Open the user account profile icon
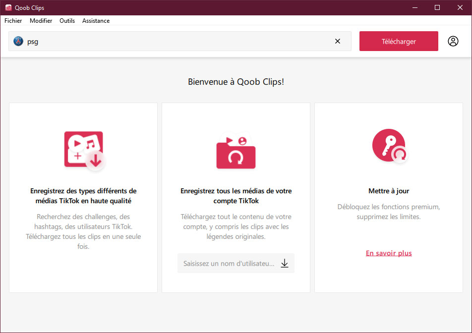This screenshot has height=333, width=472. click(x=453, y=41)
